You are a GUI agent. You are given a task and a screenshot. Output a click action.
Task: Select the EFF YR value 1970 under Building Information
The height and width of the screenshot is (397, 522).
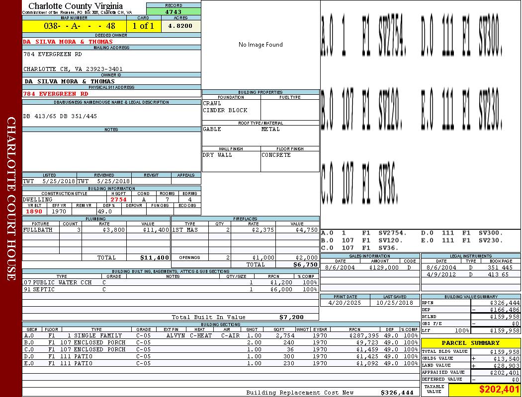(59, 211)
